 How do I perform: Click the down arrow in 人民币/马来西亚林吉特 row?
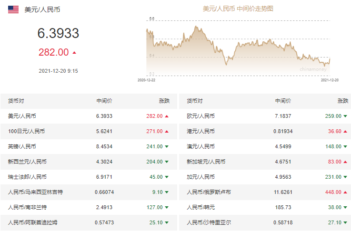point(167,192)
